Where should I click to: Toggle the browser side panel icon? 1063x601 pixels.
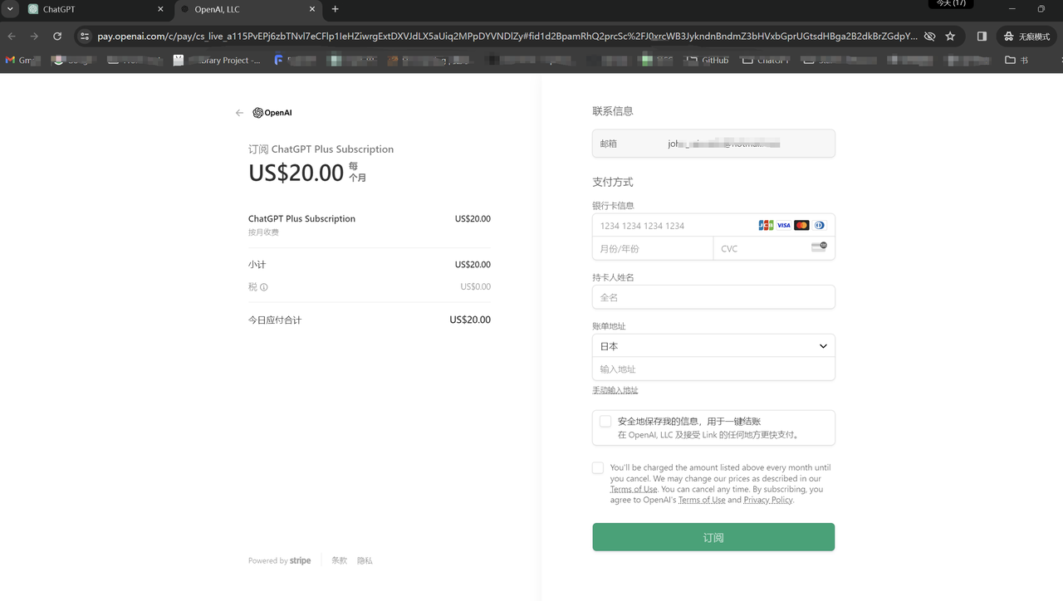(x=982, y=37)
